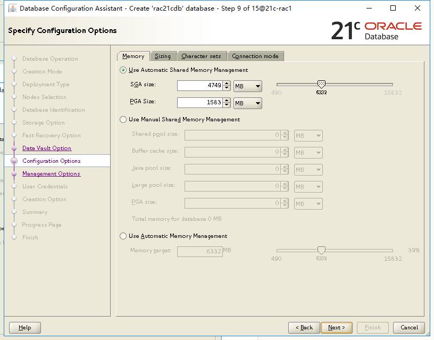Image resolution: width=434 pixels, height=340 pixels.
Task: Select Use Automatic Shared Memory Management
Action: (123, 70)
